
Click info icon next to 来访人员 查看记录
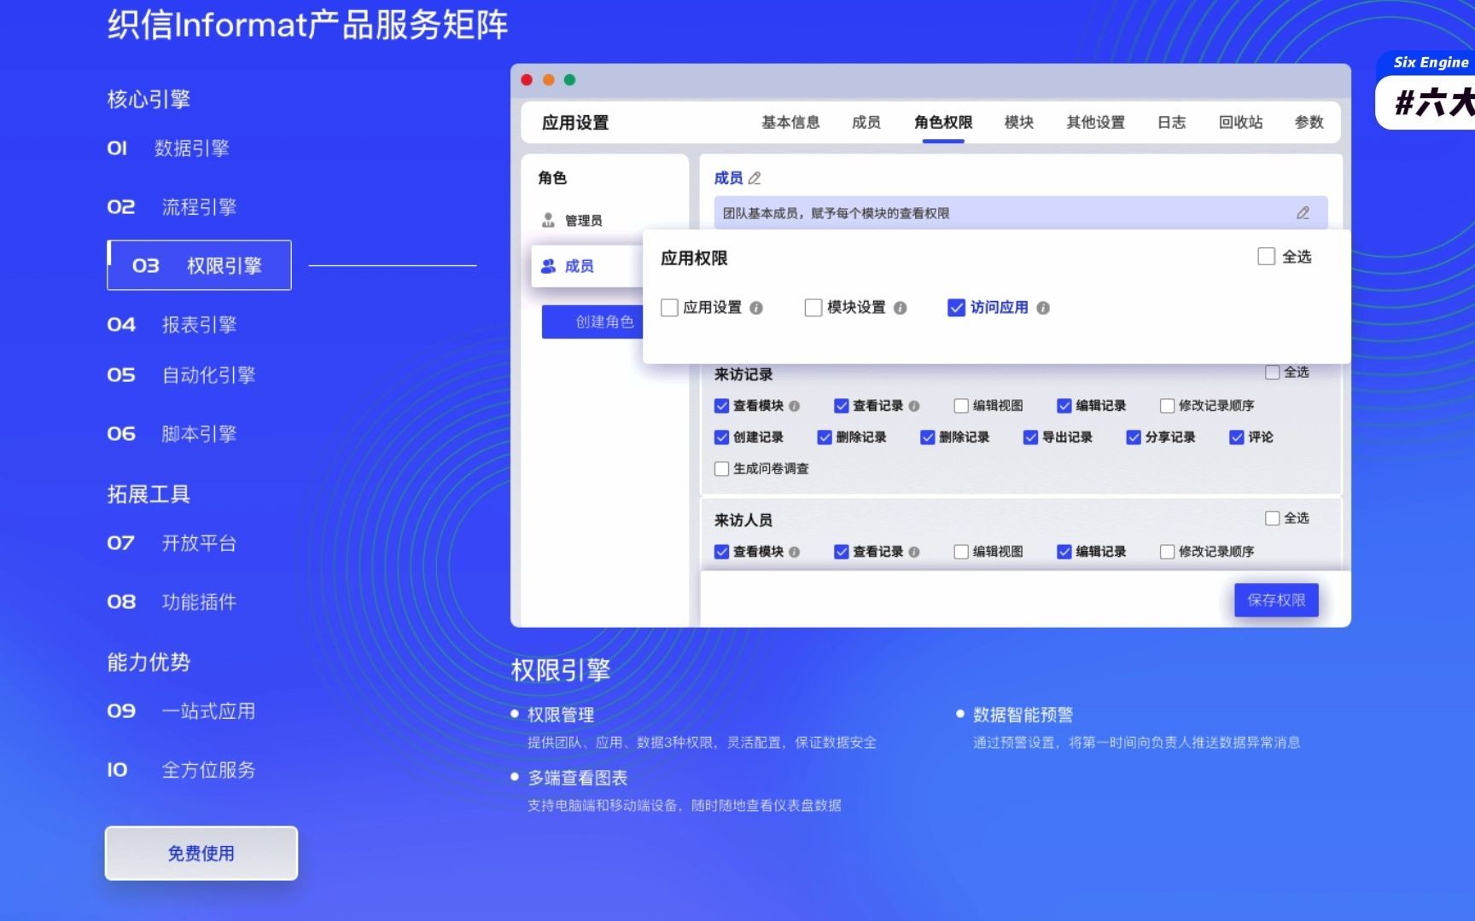point(914,552)
